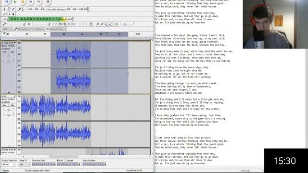This screenshot has height=173, width=308.
Task: Open the second track's name dropdown
Action: coord(10,96)
